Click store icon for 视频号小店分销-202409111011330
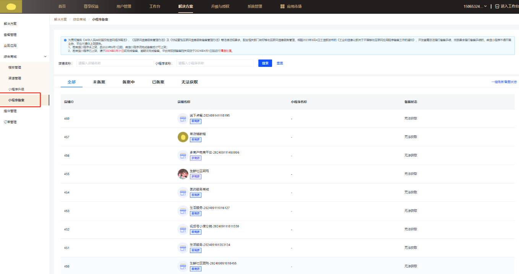This screenshot has height=274, width=519. (x=183, y=229)
